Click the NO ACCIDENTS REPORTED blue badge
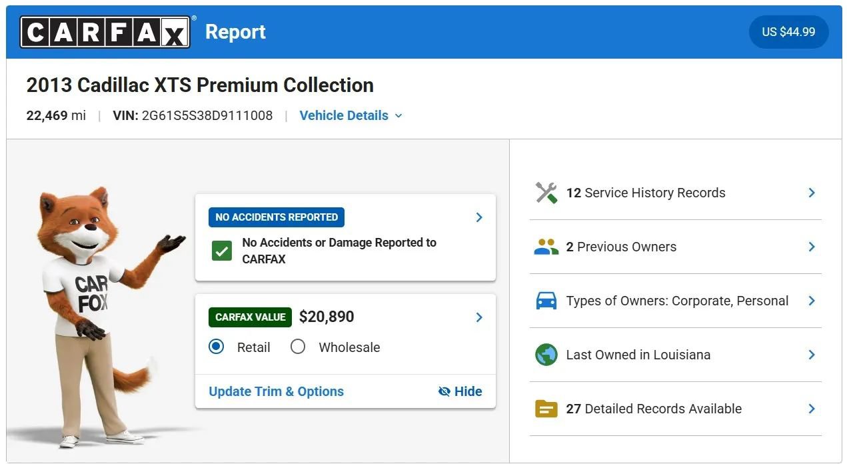Image resolution: width=847 pixels, height=468 pixels. 277,217
